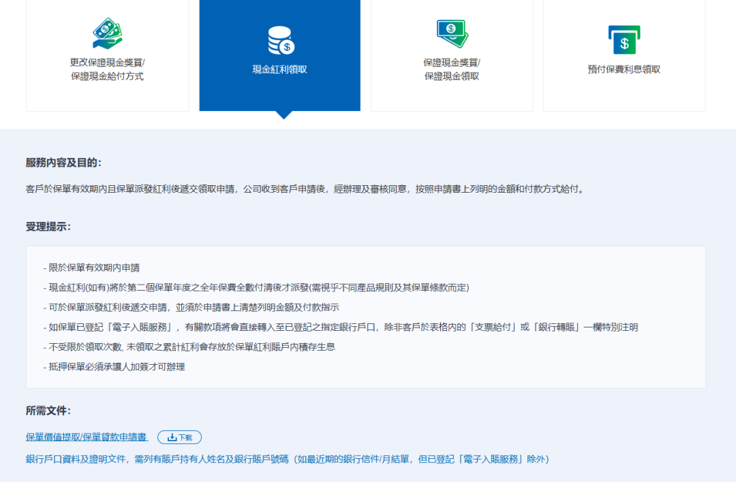The image size is (736, 482).
Task: Click the service description paragraph starting 客戶於保單有效期內
Action: tap(305, 189)
